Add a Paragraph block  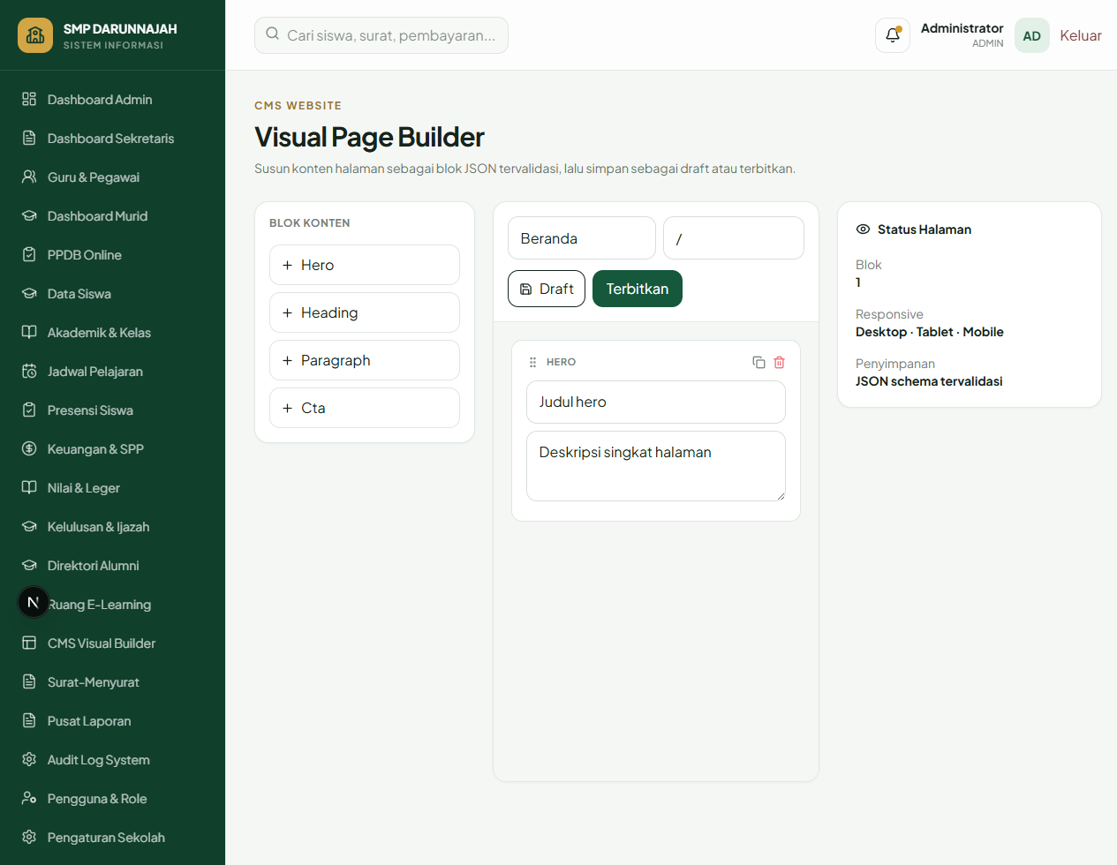(365, 360)
